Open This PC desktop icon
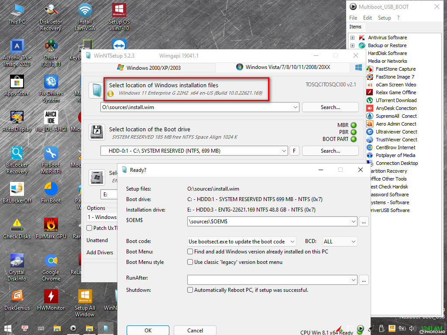 (x=17, y=14)
